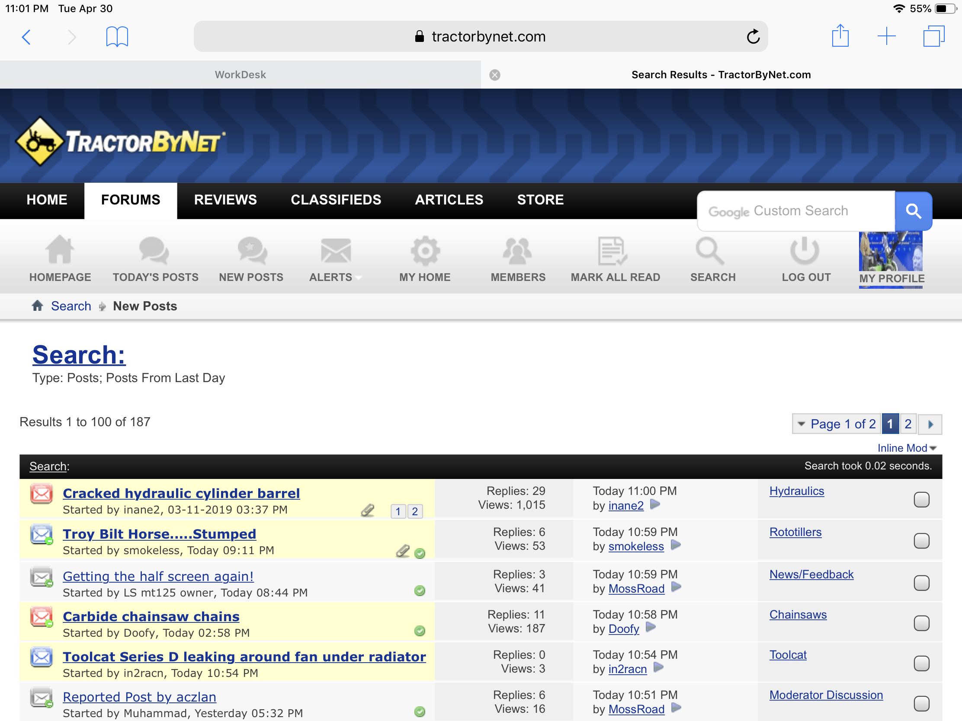Open Troy Bilt Horse.....Stumped thread
Image resolution: width=962 pixels, height=721 pixels.
(159, 534)
